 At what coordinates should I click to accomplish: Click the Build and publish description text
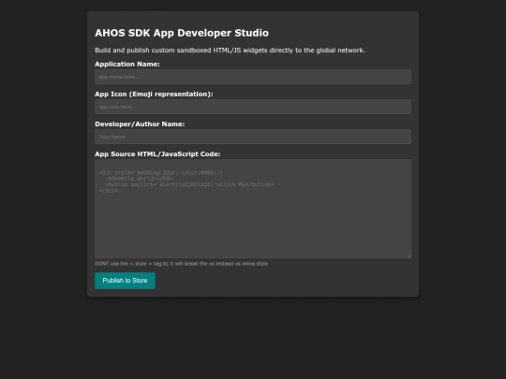pyautogui.click(x=231, y=51)
